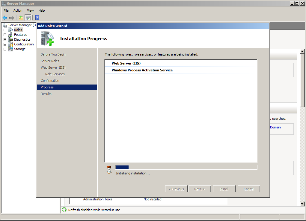Click the 'Initializing installation...' status text
The width and height of the screenshot is (306, 221).
tap(133, 173)
